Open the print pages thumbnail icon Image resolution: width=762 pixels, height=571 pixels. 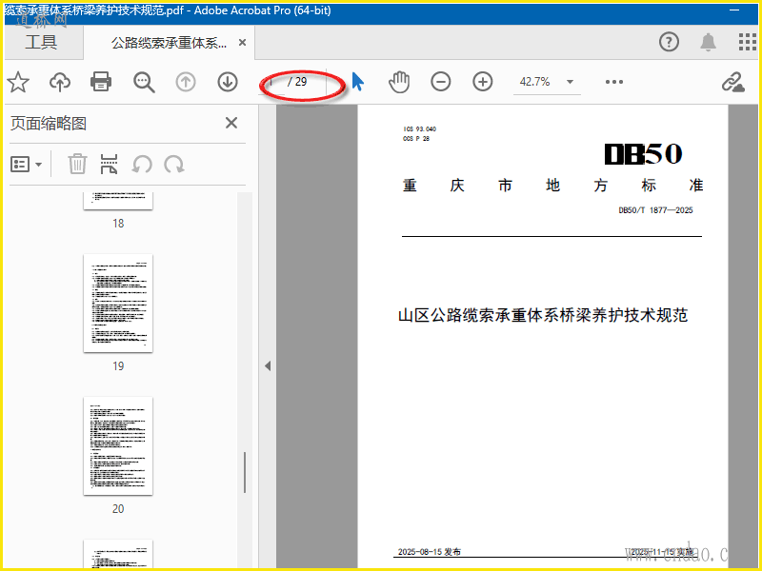click(109, 164)
